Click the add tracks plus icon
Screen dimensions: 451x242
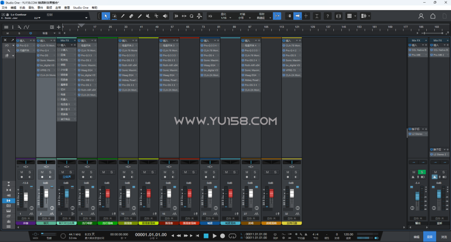coord(59,27)
